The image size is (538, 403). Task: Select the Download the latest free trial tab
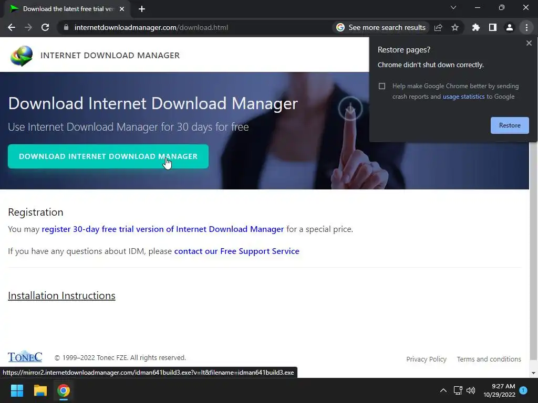(x=68, y=9)
